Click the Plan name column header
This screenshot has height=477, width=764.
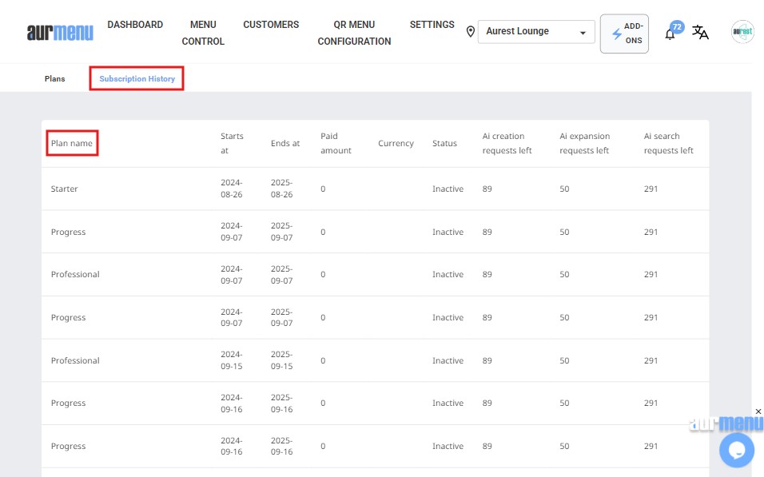pyautogui.click(x=72, y=144)
